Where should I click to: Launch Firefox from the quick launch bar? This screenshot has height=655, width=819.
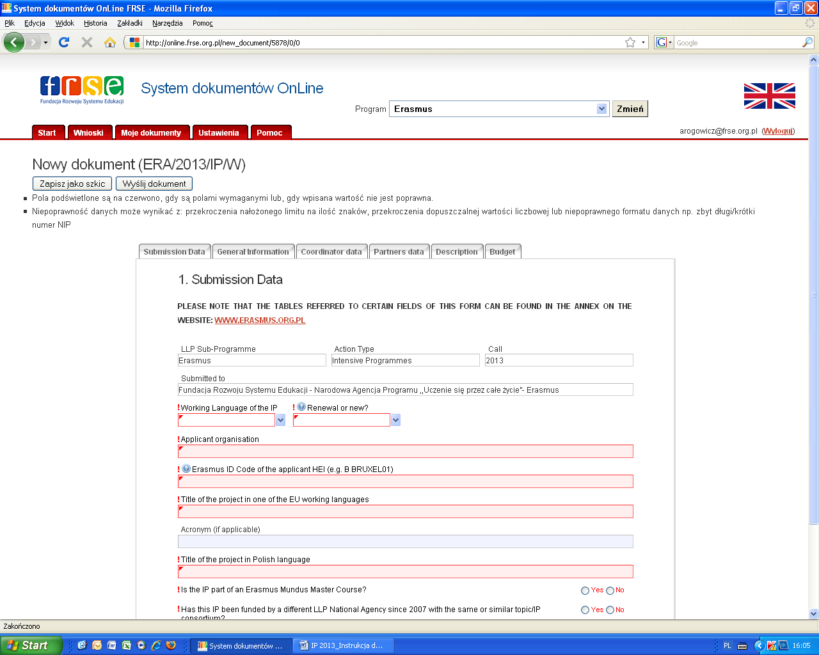pos(171,645)
